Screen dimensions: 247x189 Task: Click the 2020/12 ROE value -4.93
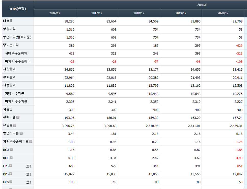coord(239,158)
